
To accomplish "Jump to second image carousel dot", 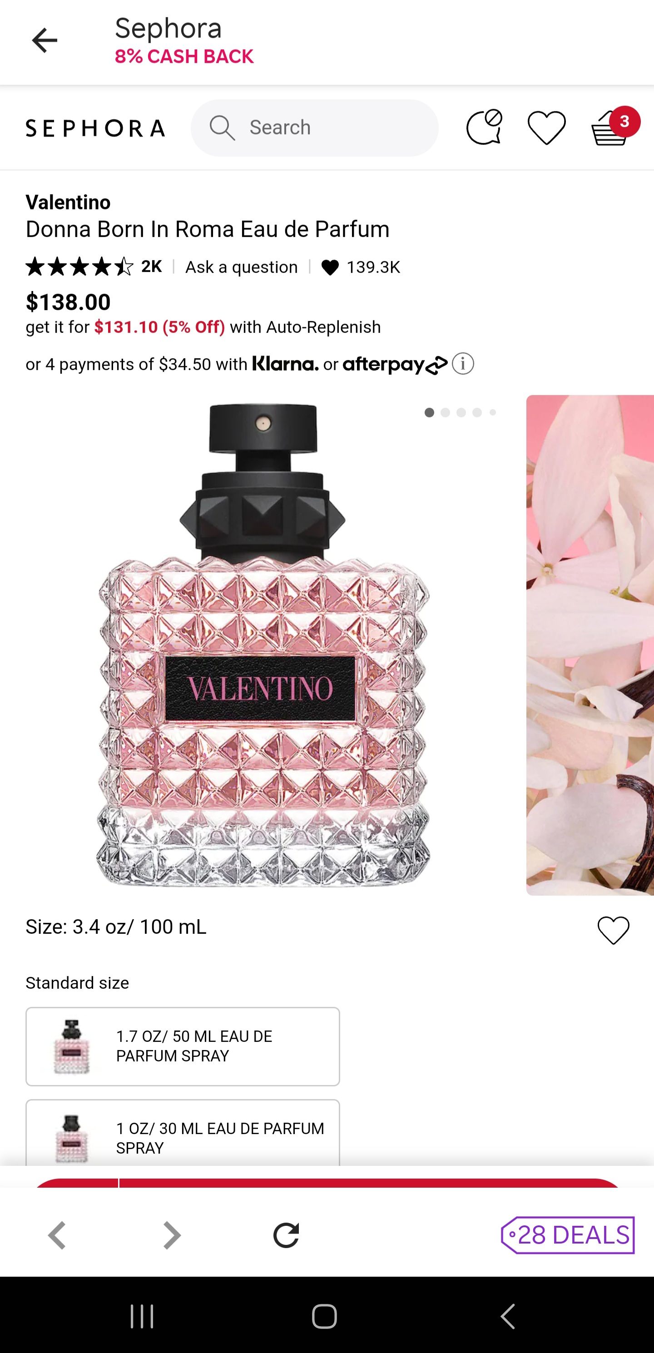I will [446, 413].
